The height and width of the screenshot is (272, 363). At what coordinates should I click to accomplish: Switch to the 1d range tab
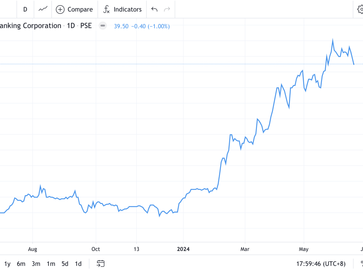tap(78, 263)
